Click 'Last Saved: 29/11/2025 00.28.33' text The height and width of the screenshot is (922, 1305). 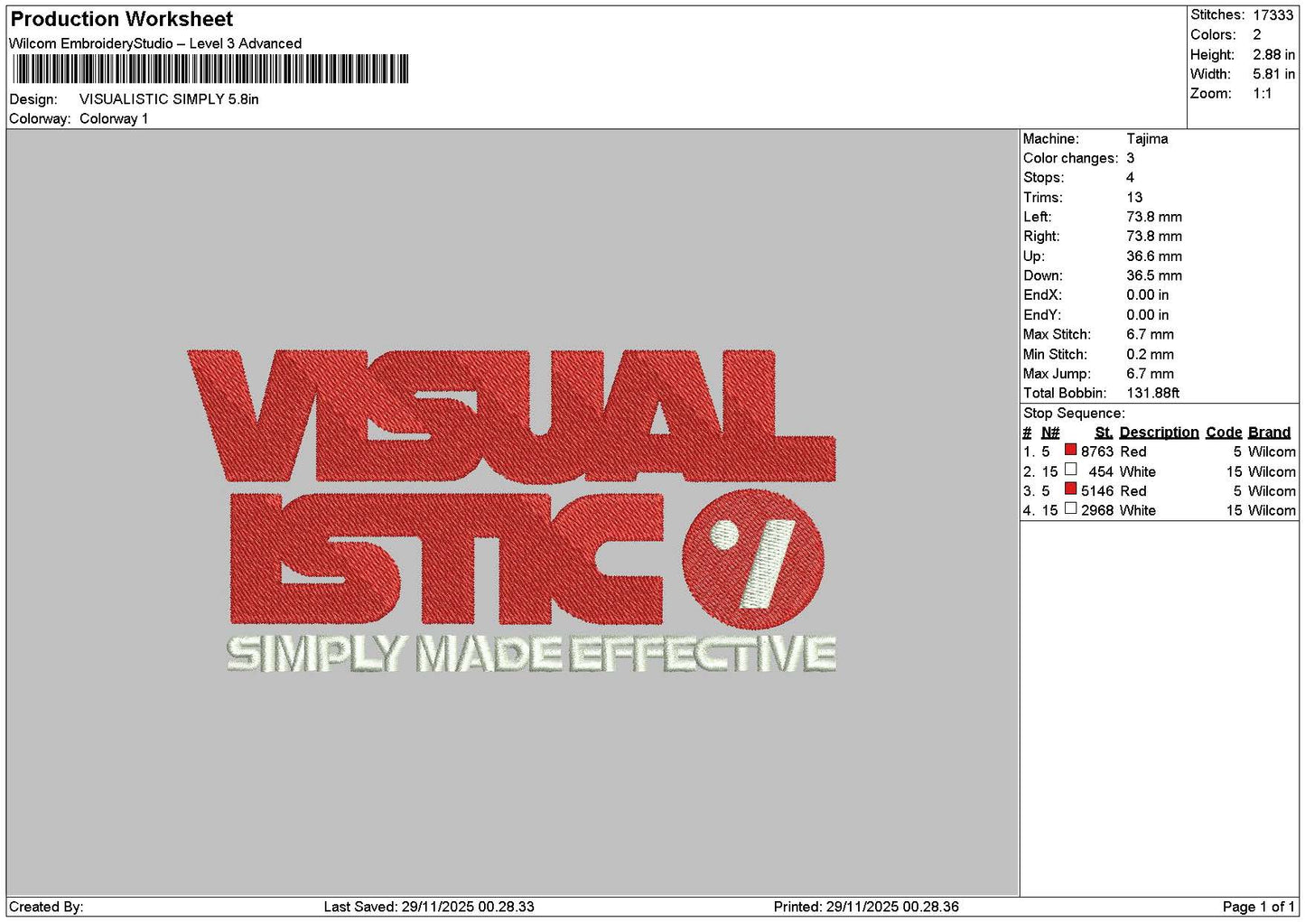(429, 908)
